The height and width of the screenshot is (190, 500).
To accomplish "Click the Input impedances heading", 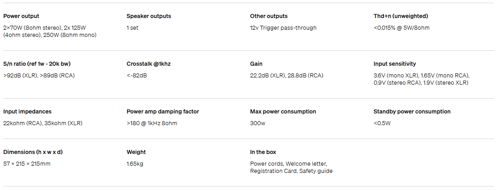I will click(28, 112).
